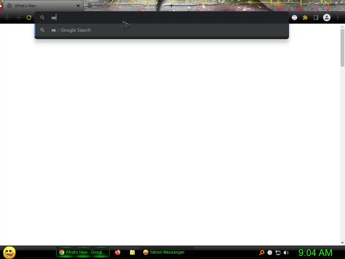This screenshot has width=345, height=259.
Task: Go back using the back arrow
Action: (7, 18)
